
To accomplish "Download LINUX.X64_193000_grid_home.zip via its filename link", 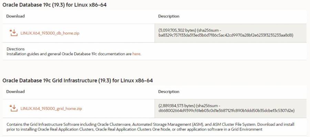I will [x=51, y=109].
